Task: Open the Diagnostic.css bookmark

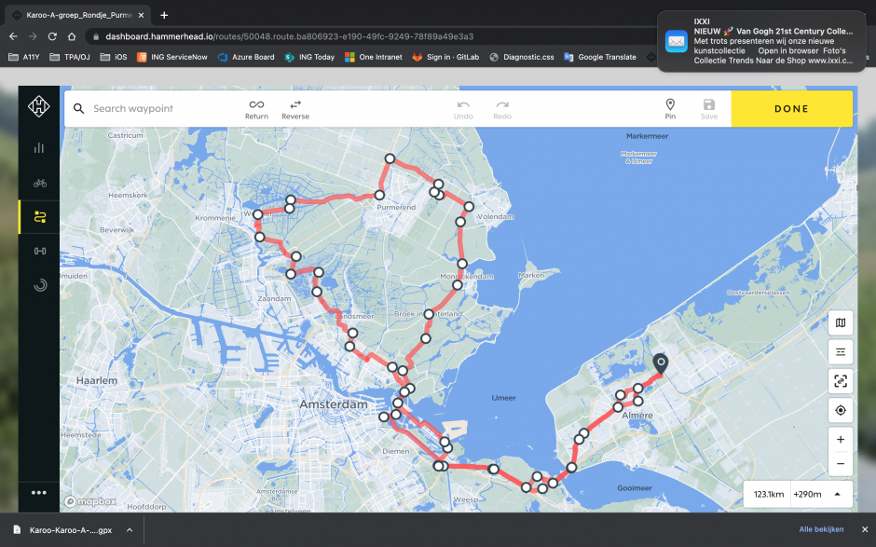Action: (522, 57)
